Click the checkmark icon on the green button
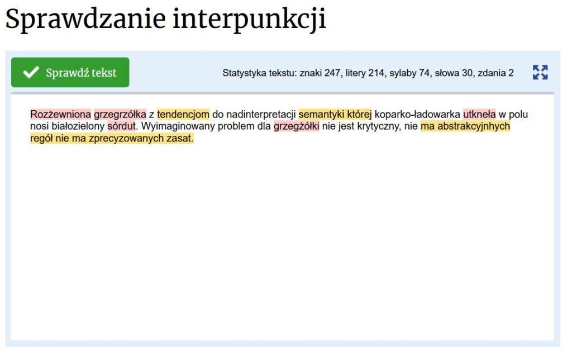The image size is (572, 354). [31, 72]
